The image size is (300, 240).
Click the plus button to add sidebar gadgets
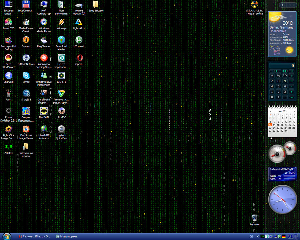pyautogui.click(x=282, y=5)
